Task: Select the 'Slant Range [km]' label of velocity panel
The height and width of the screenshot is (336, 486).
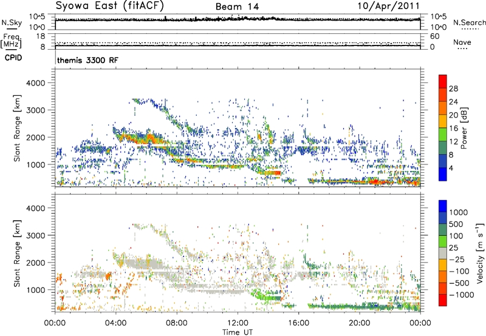Action: click(x=17, y=253)
